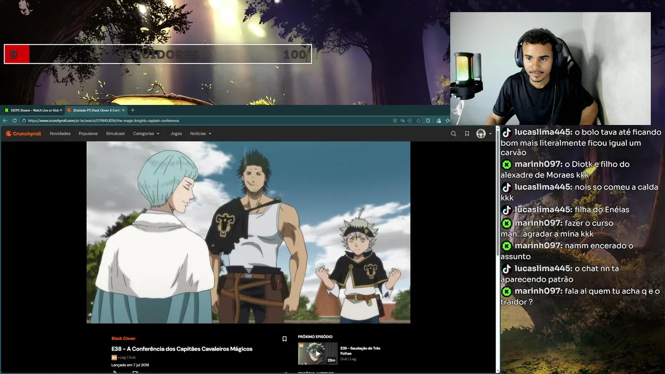
Task: Open E39 – Saudação de Três Folhas title
Action: (360, 351)
